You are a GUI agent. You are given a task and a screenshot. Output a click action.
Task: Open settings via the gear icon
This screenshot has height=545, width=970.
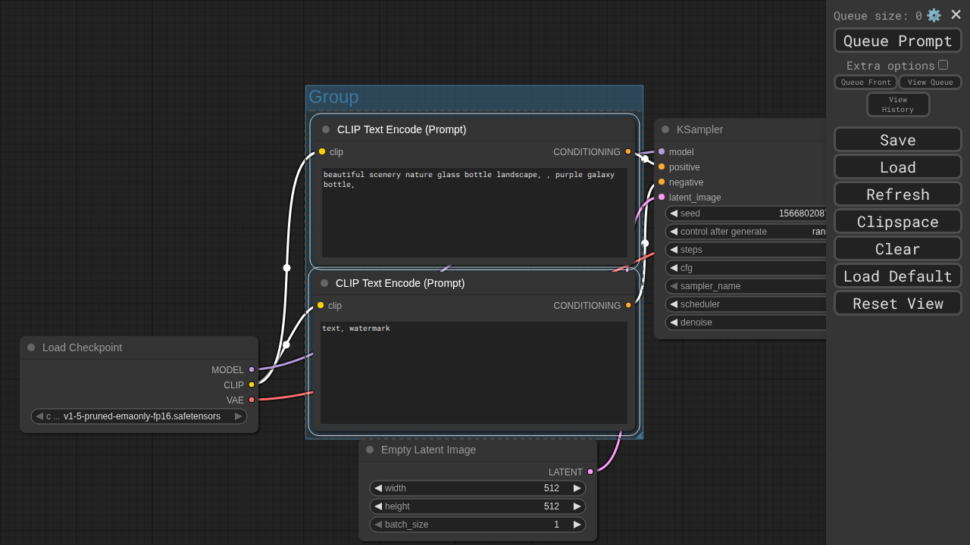(934, 15)
